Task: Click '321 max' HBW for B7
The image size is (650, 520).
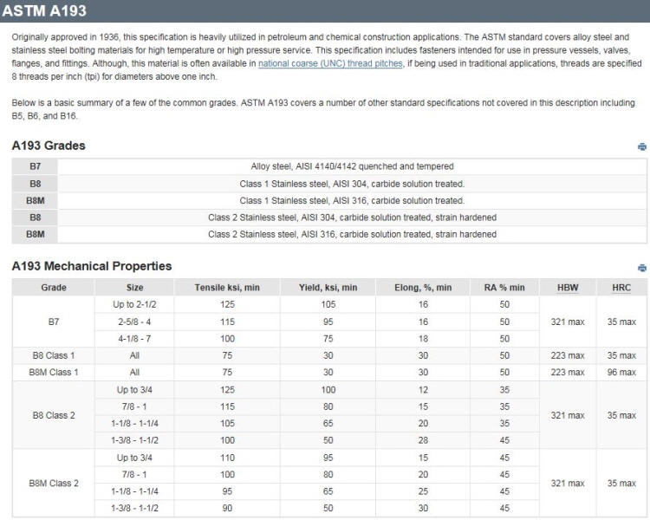Action: 568,322
